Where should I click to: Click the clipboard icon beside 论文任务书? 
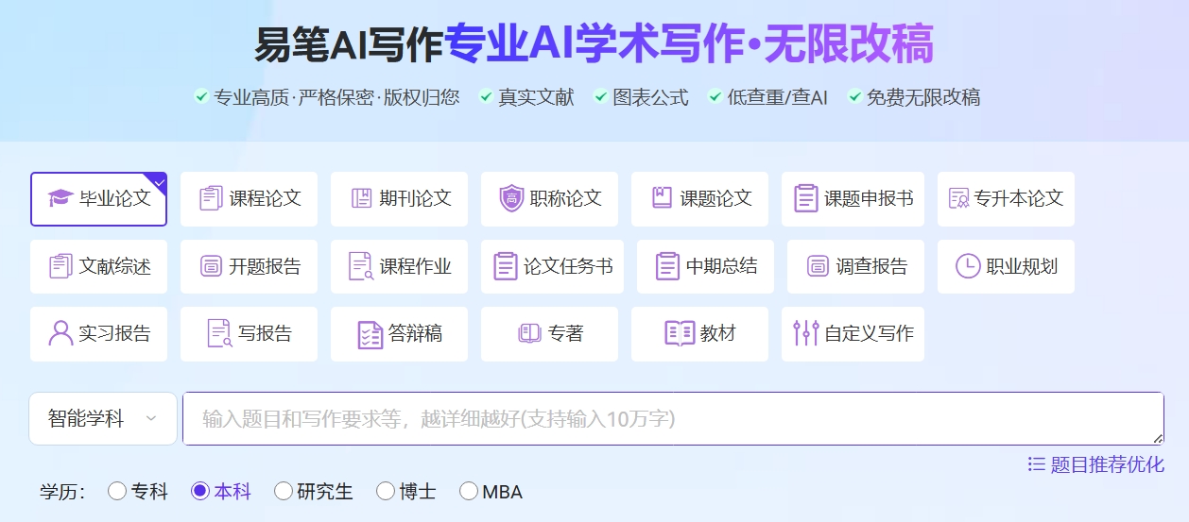[506, 266]
